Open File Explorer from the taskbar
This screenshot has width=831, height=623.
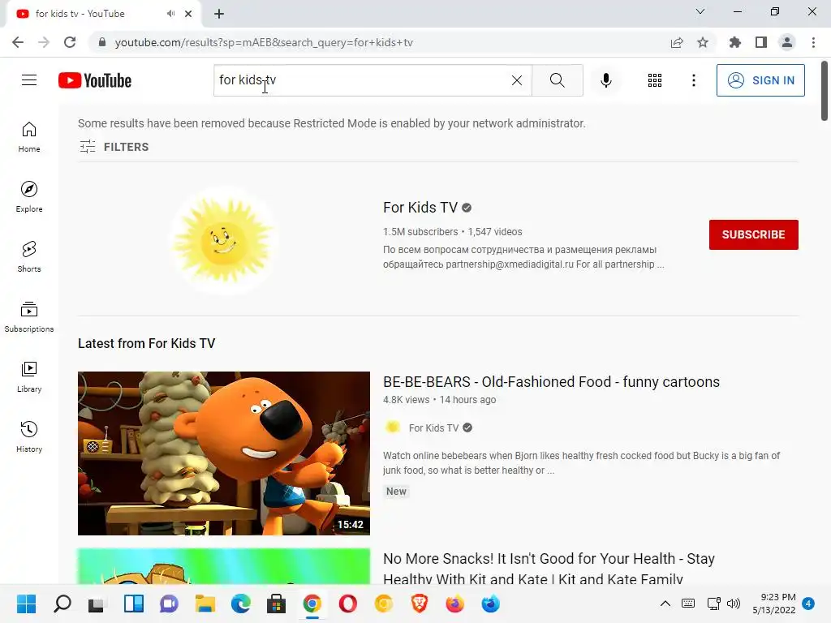(x=205, y=604)
